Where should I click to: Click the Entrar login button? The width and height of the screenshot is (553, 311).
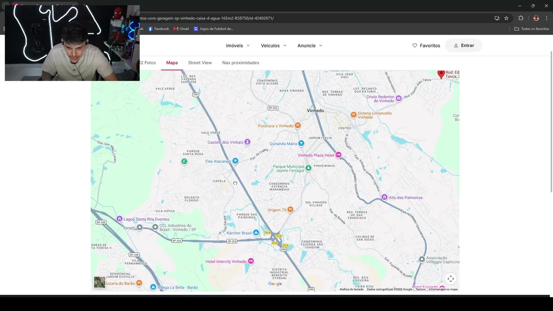point(464,45)
